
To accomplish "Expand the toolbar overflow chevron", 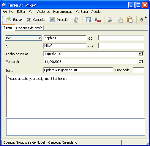I will point(146,17).
